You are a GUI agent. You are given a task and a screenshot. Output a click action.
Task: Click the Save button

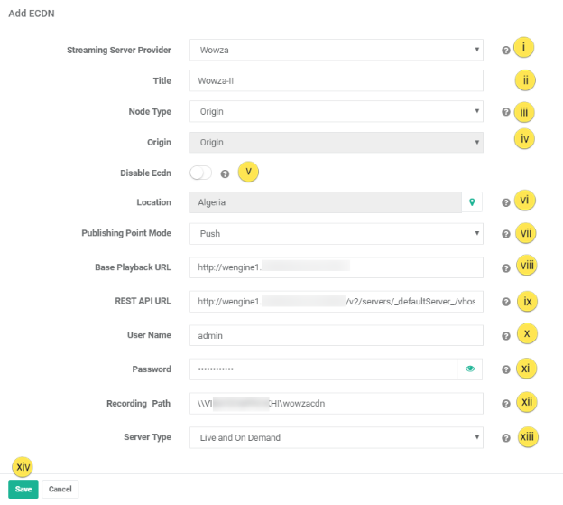point(23,489)
